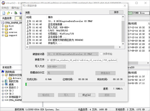The height and width of the screenshot is (111, 150).
Task: Click the New blank file toolbar icon
Action: 4,13
